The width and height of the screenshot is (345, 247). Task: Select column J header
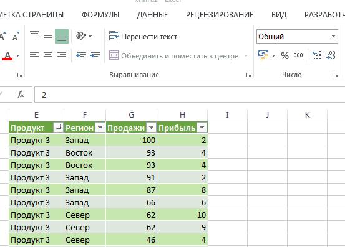268,114
